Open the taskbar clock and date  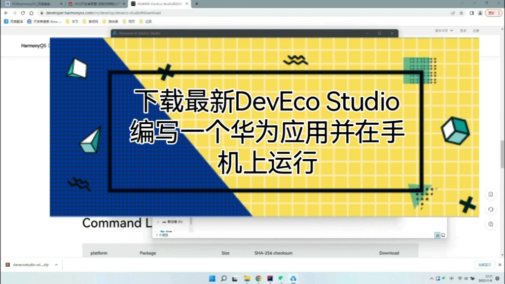point(486,279)
